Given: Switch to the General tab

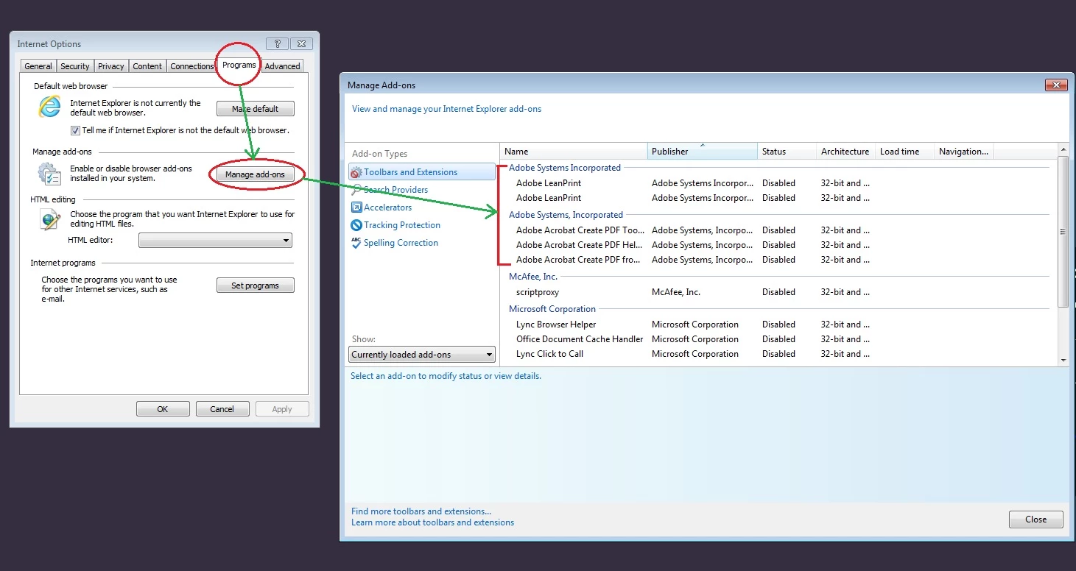Looking at the screenshot, I should tap(38, 66).
